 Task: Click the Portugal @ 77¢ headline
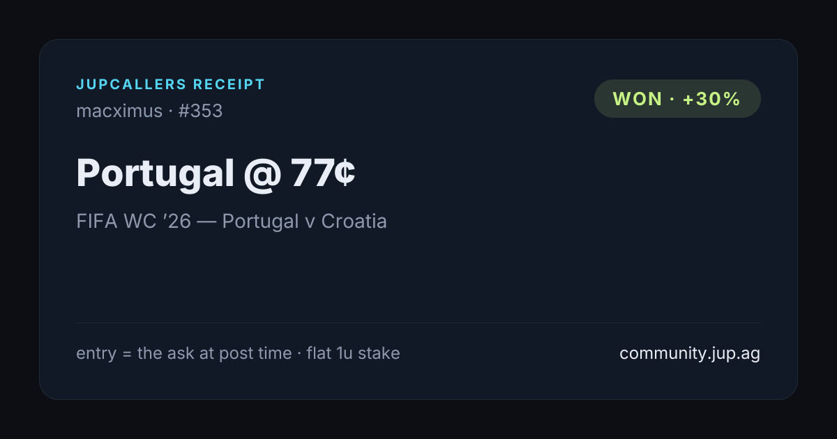[216, 174]
